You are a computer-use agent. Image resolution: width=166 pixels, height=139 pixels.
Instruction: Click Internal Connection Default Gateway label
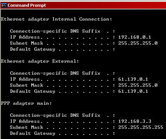[x=33, y=49]
